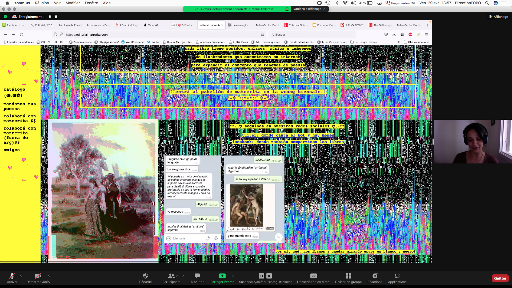Switch to Electronic Liter browser tab

(x=14, y=25)
